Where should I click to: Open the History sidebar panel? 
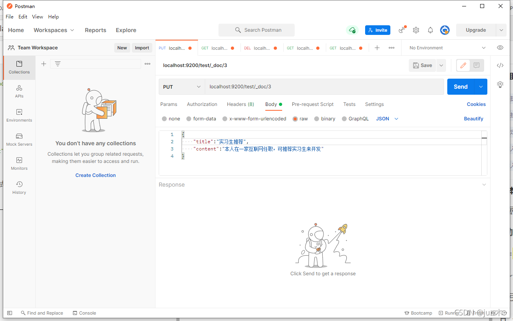(x=19, y=188)
